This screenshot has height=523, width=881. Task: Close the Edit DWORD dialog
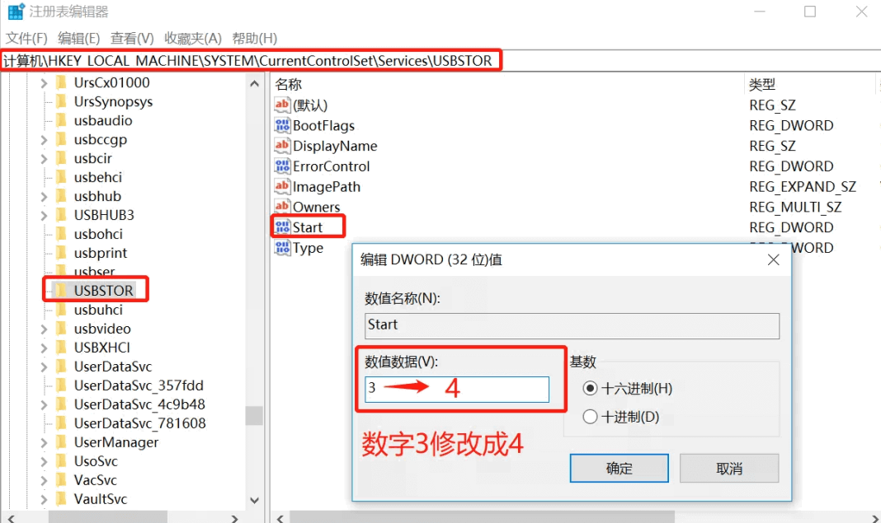[x=773, y=260]
